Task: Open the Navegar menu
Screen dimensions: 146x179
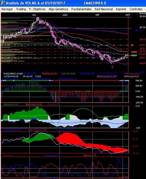Action: pos(7,9)
